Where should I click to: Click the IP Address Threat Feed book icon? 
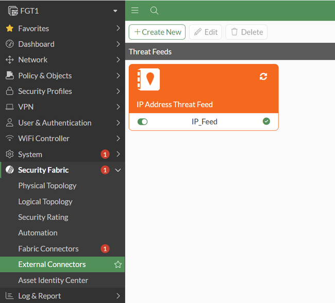click(x=148, y=80)
